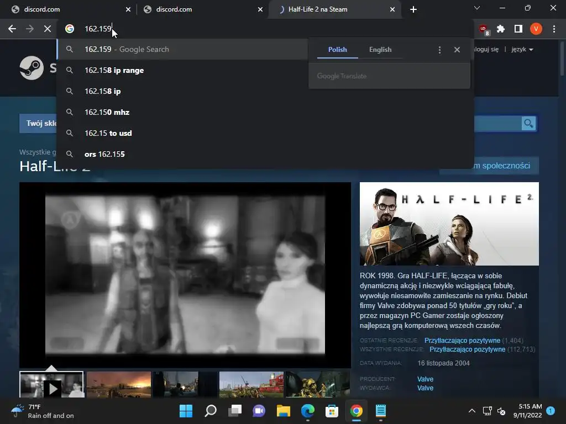Click the Half-Life 2 header artwork
The width and height of the screenshot is (566, 424).
pyautogui.click(x=449, y=224)
